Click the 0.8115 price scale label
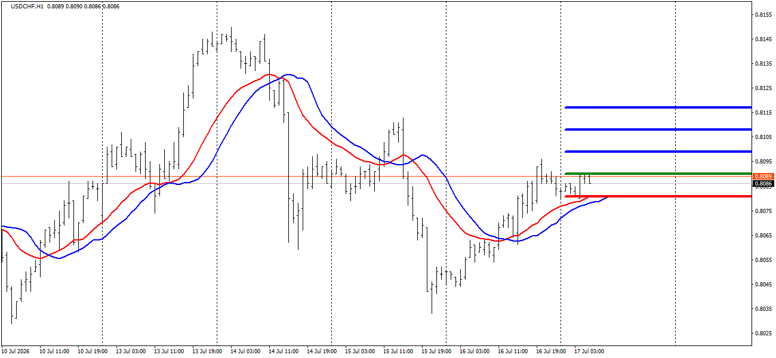This screenshot has height=358, width=776. [764, 112]
